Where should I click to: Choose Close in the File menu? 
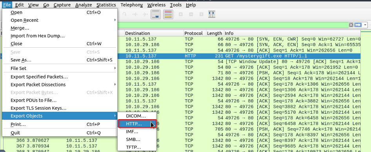(x=60, y=44)
